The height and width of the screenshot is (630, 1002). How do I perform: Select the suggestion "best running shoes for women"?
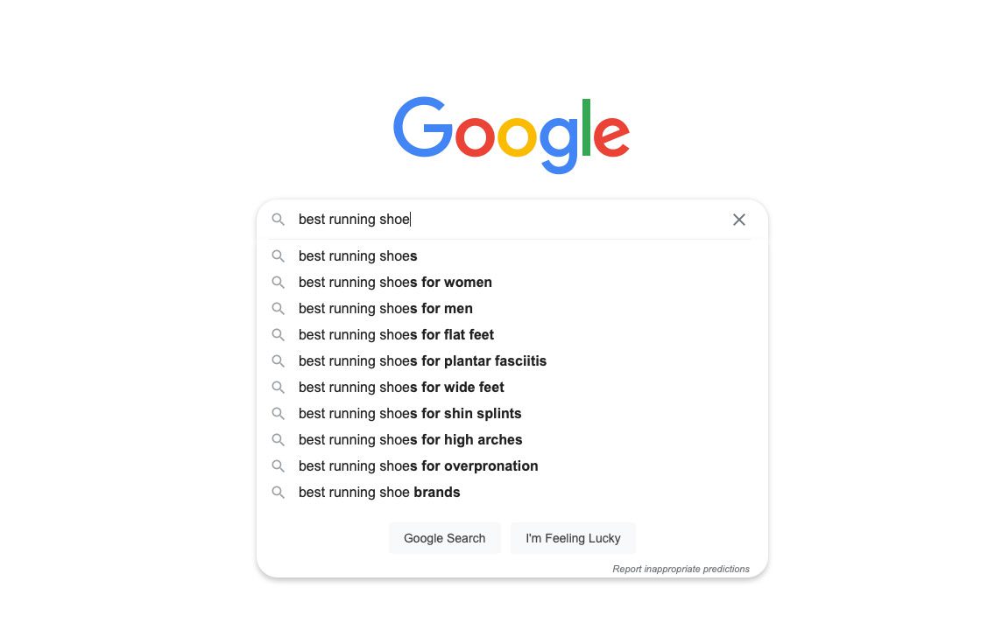pos(395,282)
